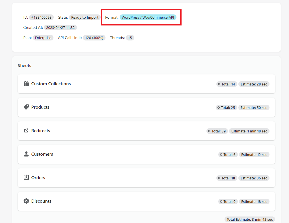Click the API call limit 120 (300%) badge
Image resolution: width=289 pixels, height=223 pixels.
(94, 38)
